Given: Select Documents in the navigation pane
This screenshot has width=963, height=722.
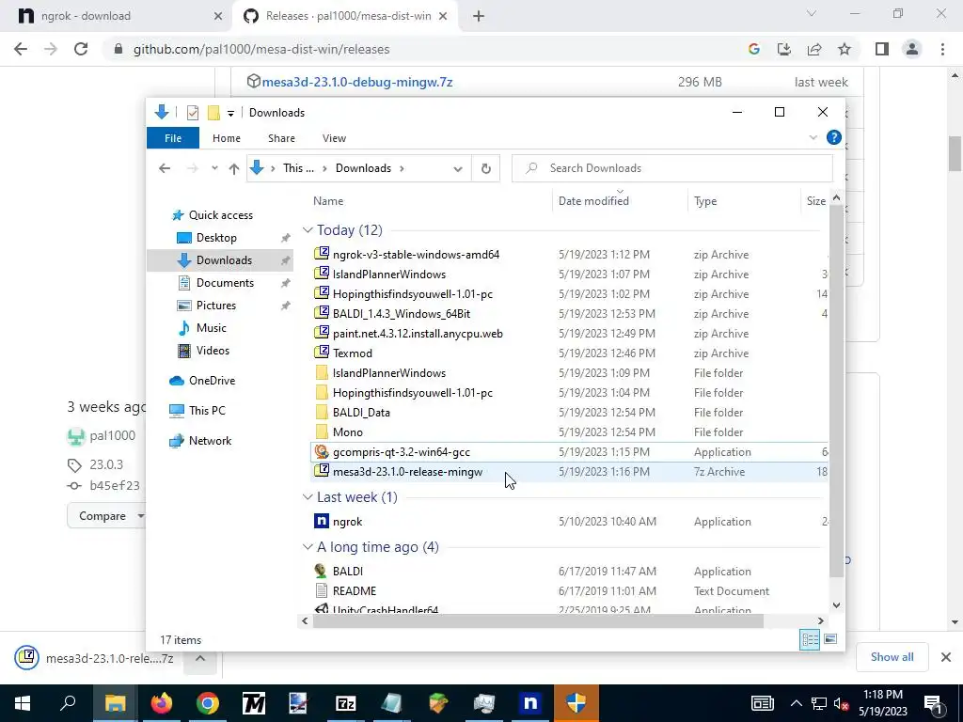Looking at the screenshot, I should click(x=225, y=282).
